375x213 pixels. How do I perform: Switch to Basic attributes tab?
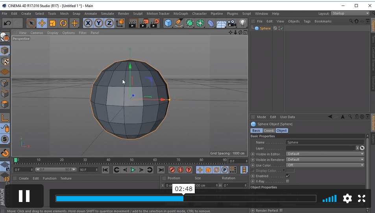[256, 130]
